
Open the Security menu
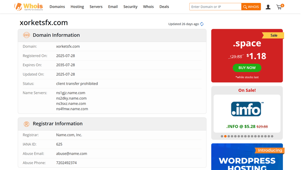point(130,7)
